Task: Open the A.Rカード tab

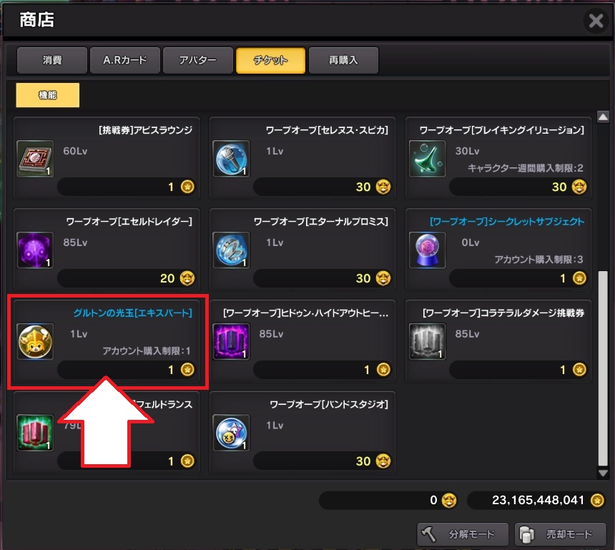Action: click(125, 60)
